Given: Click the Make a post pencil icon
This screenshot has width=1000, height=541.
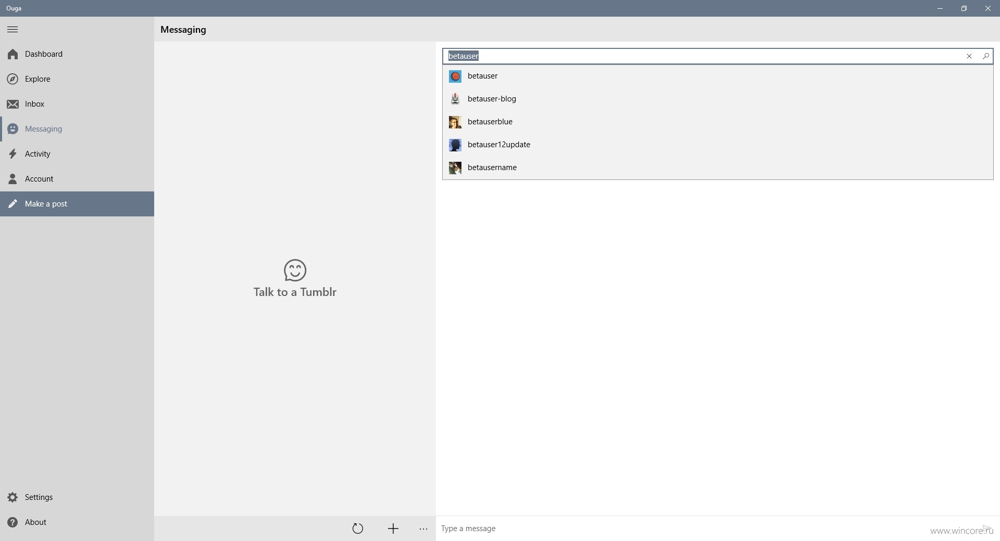Looking at the screenshot, I should click(x=12, y=204).
